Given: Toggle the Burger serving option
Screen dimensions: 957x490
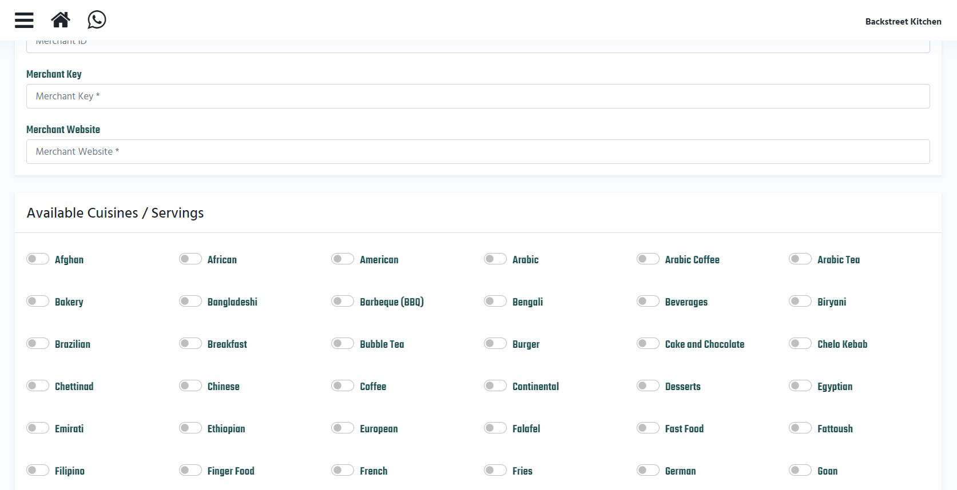Looking at the screenshot, I should 495,344.
